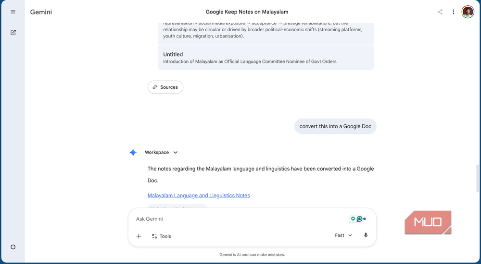
Task: Click the response text about notes converted
Action: click(x=261, y=175)
